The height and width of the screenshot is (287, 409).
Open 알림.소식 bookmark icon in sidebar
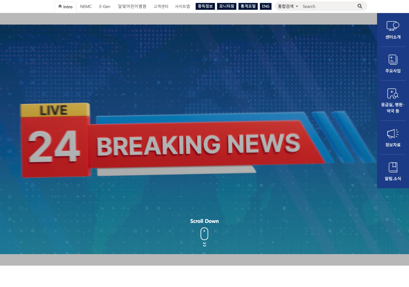393,167
